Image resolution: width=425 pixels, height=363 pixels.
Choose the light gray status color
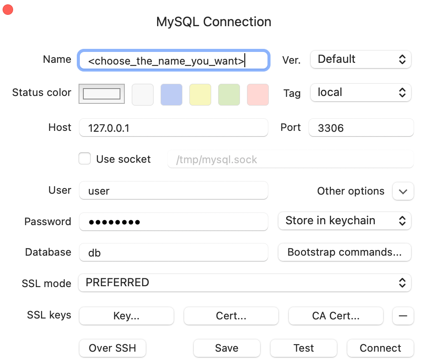coord(143,95)
